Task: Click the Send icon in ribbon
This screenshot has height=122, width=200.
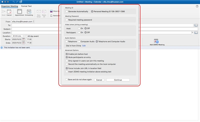Action: pos(3,12)
